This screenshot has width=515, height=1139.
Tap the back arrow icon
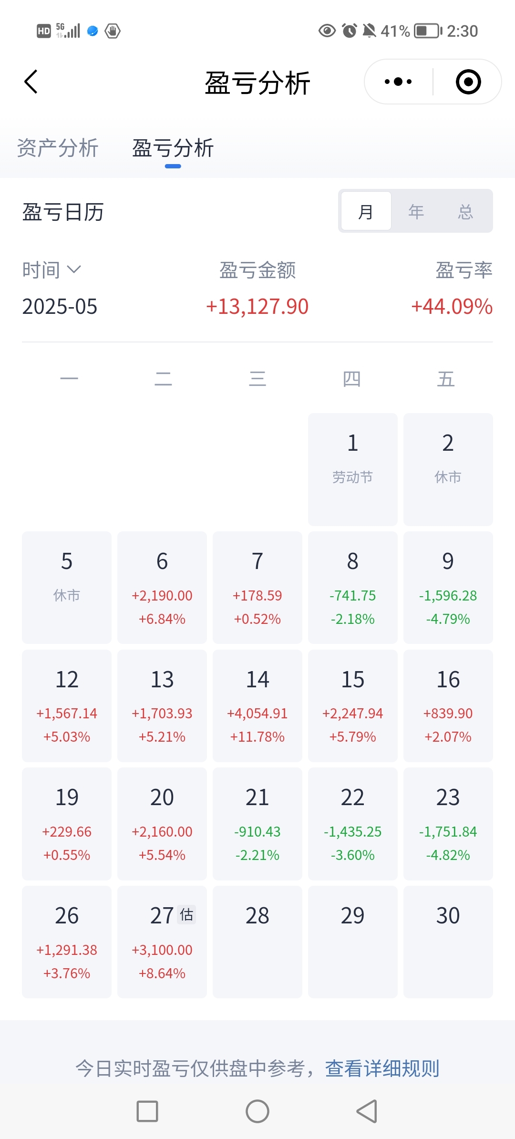31,82
